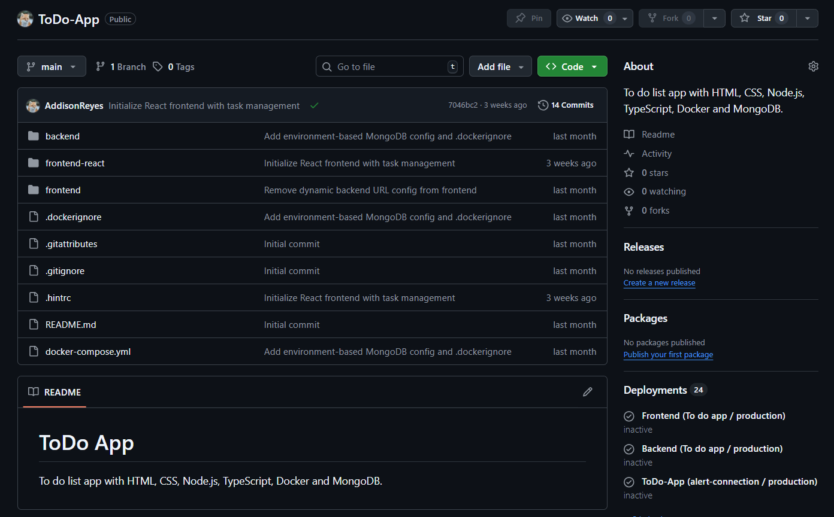Open the Activity link in About sidebar
The width and height of the screenshot is (834, 517).
(656, 154)
